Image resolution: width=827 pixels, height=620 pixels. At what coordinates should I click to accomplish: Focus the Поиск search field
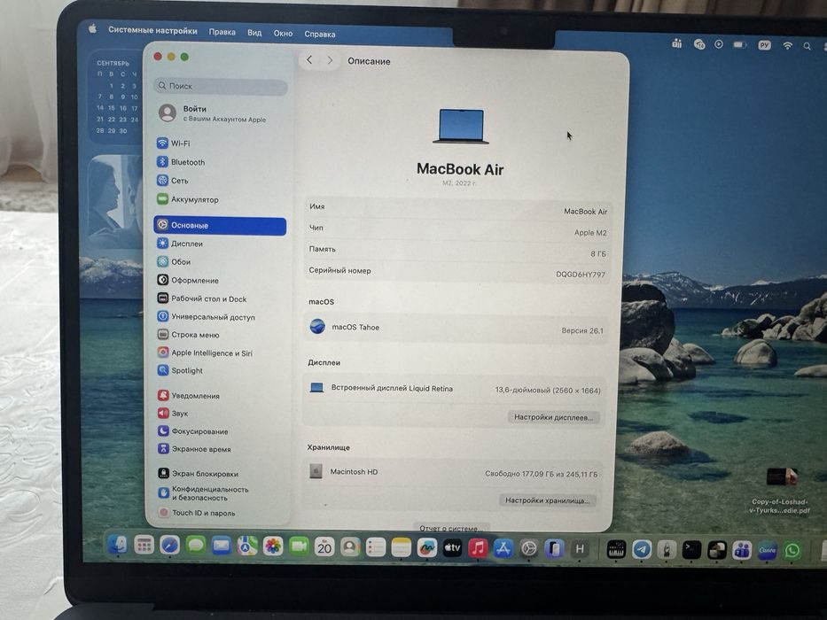click(x=221, y=86)
